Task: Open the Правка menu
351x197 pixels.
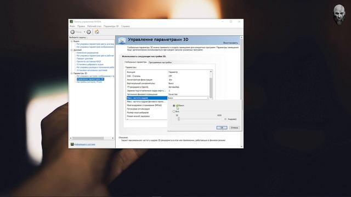Action: pos(81,26)
